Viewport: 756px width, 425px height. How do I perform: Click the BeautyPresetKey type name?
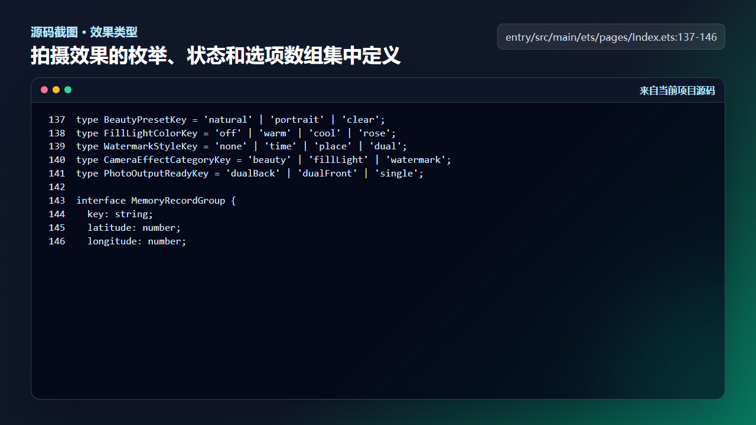point(145,120)
